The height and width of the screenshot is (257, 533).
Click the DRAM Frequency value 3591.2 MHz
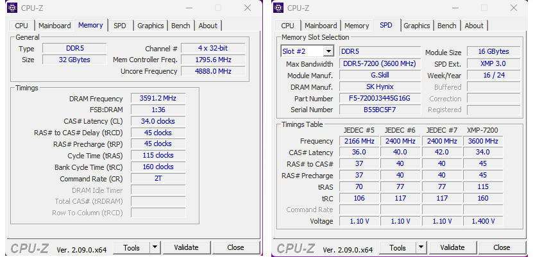click(158, 99)
